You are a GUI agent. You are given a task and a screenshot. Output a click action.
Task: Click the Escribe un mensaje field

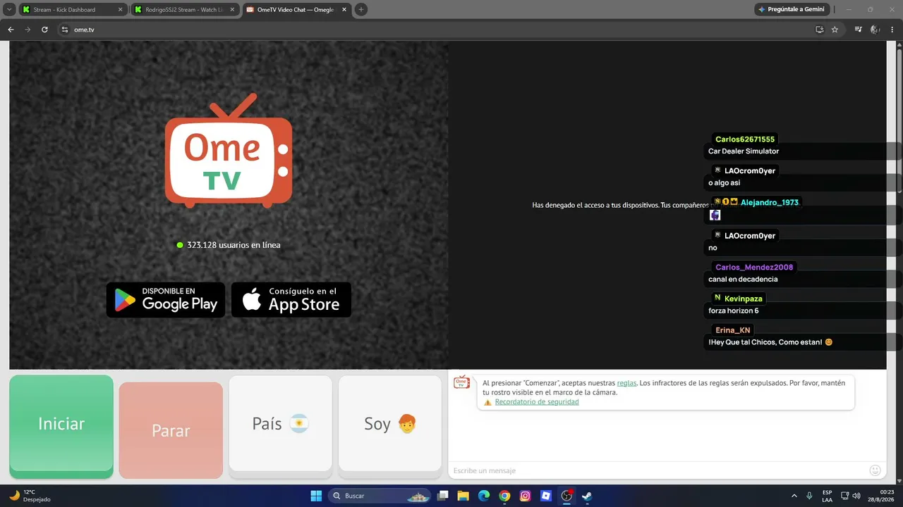[x=656, y=470]
